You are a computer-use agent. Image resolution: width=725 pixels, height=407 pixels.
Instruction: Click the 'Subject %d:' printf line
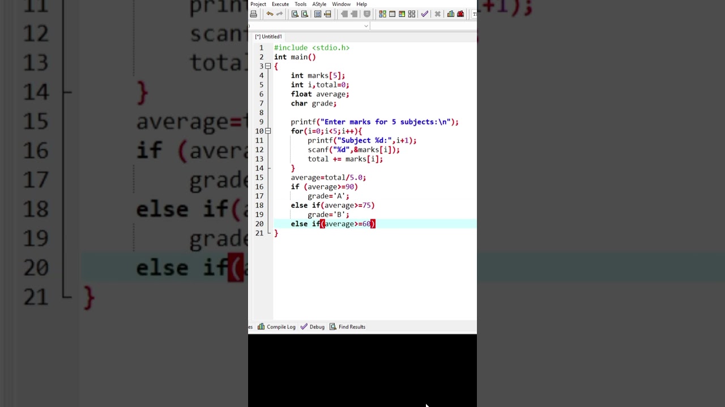coord(362,140)
